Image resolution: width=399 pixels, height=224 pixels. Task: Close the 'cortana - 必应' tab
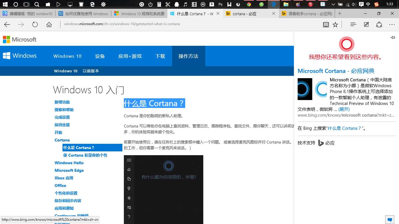click(274, 13)
